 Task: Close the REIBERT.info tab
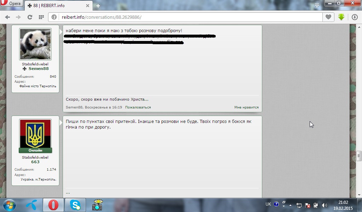click(x=88, y=6)
